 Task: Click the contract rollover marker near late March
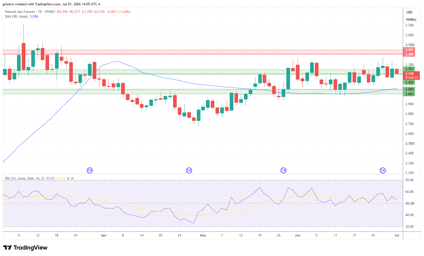pos(90,170)
